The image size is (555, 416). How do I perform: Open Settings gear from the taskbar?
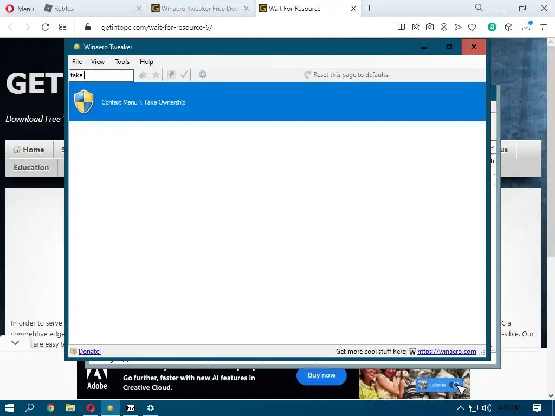pyautogui.click(x=151, y=408)
